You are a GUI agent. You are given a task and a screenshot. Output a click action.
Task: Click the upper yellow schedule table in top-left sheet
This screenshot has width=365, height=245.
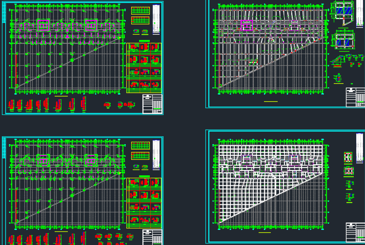point(141,11)
